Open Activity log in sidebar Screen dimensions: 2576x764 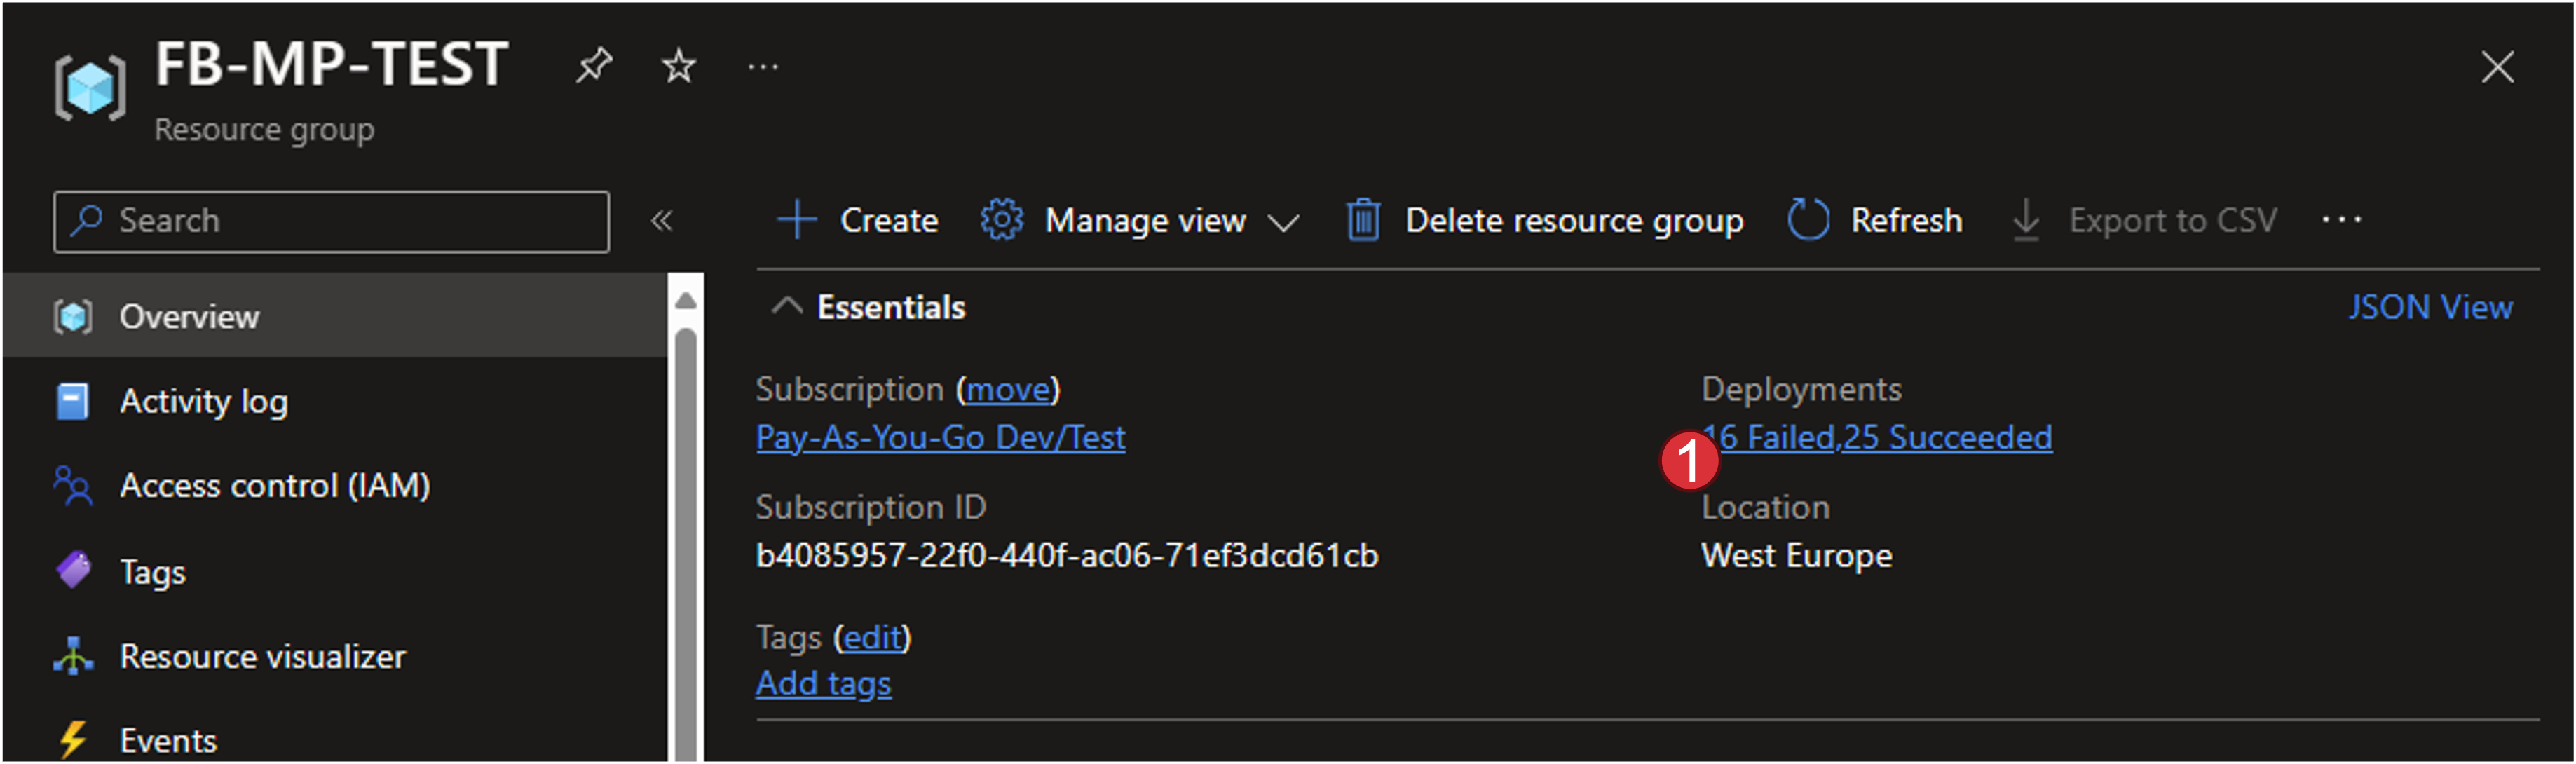pos(203,401)
